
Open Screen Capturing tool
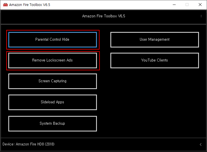click(52, 81)
